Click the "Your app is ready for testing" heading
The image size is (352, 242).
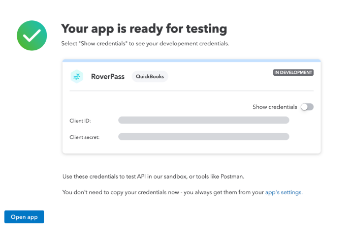click(144, 29)
